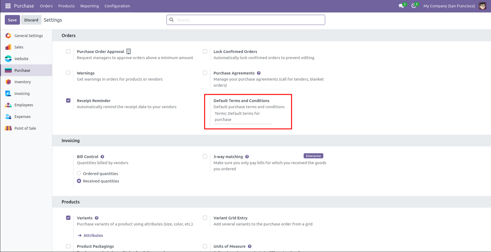Select the Ordered quantities radio button
This screenshot has width=491, height=252.
tap(79, 173)
